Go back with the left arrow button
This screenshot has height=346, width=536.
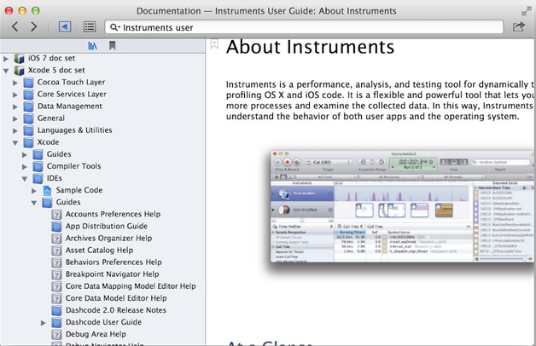(15, 27)
